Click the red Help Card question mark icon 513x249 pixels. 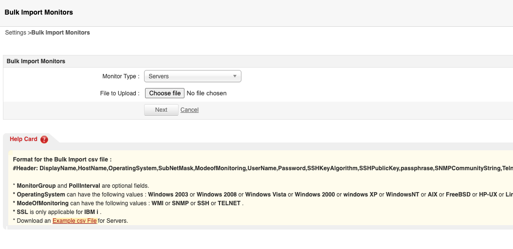44,140
